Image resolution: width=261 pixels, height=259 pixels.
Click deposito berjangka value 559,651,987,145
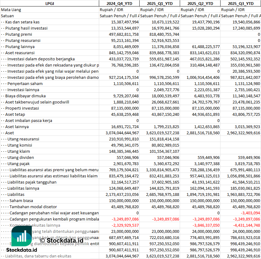pos(164,59)
